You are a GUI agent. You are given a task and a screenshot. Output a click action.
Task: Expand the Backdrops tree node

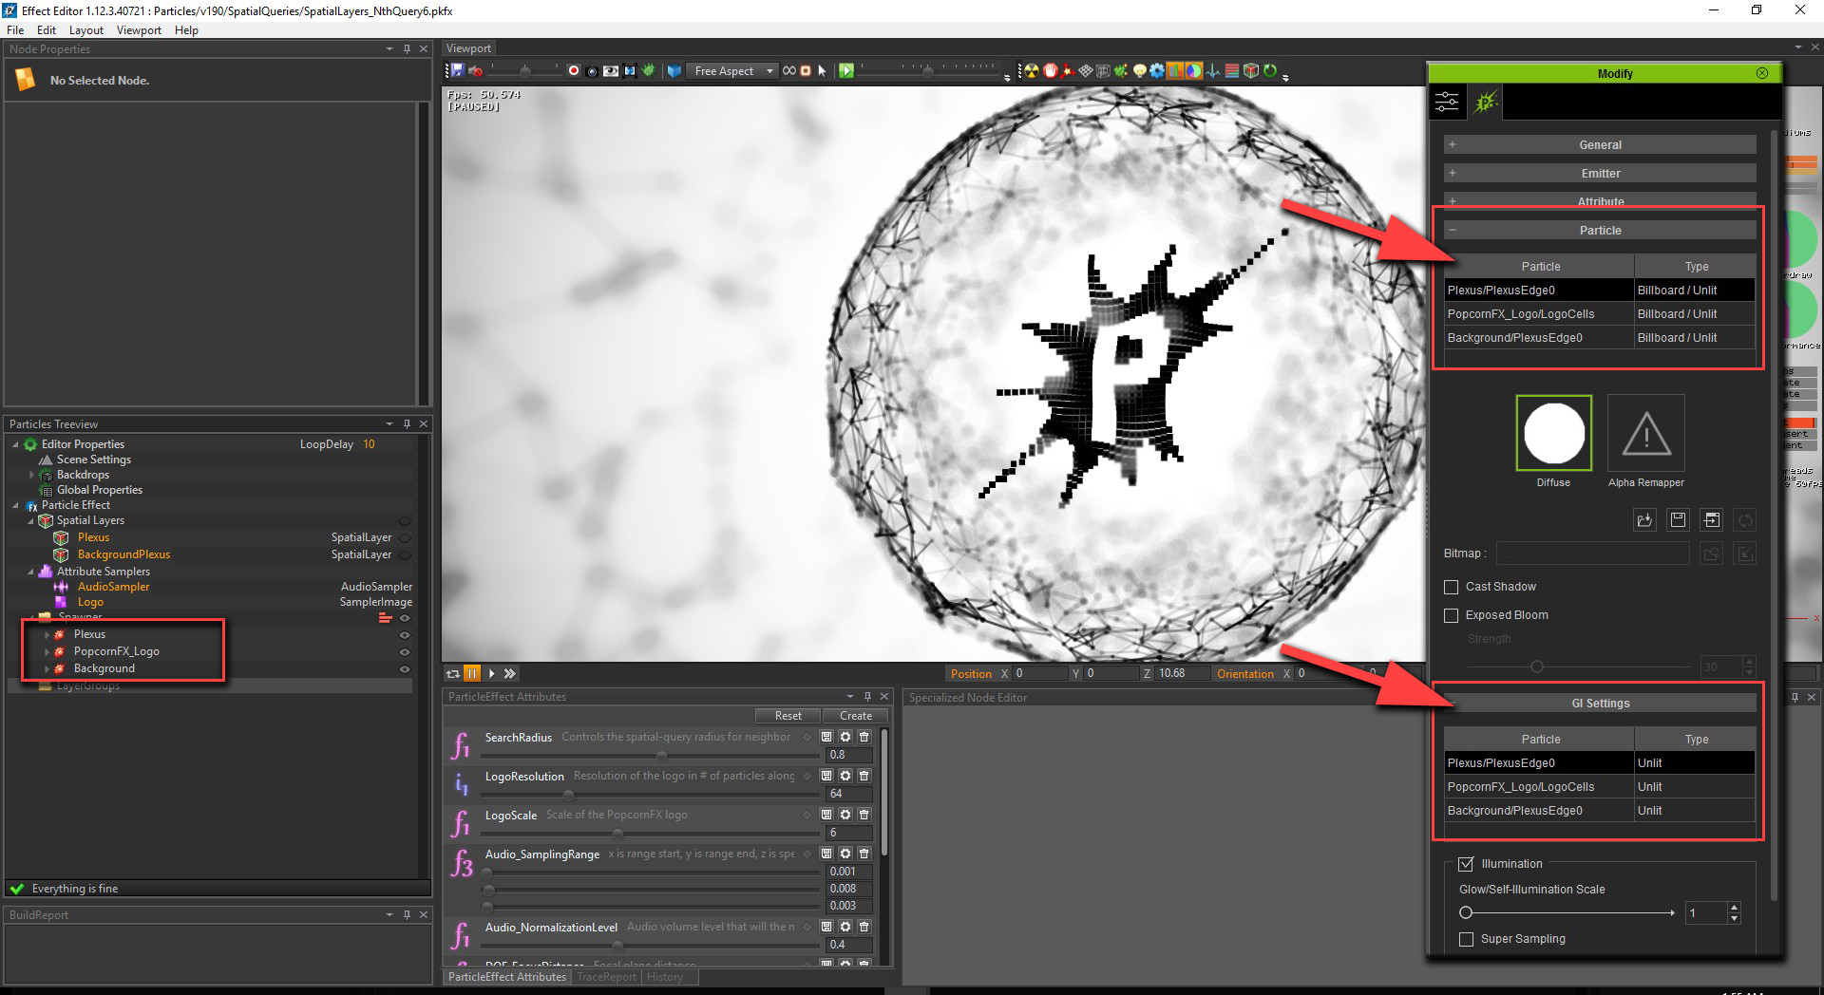(x=31, y=475)
